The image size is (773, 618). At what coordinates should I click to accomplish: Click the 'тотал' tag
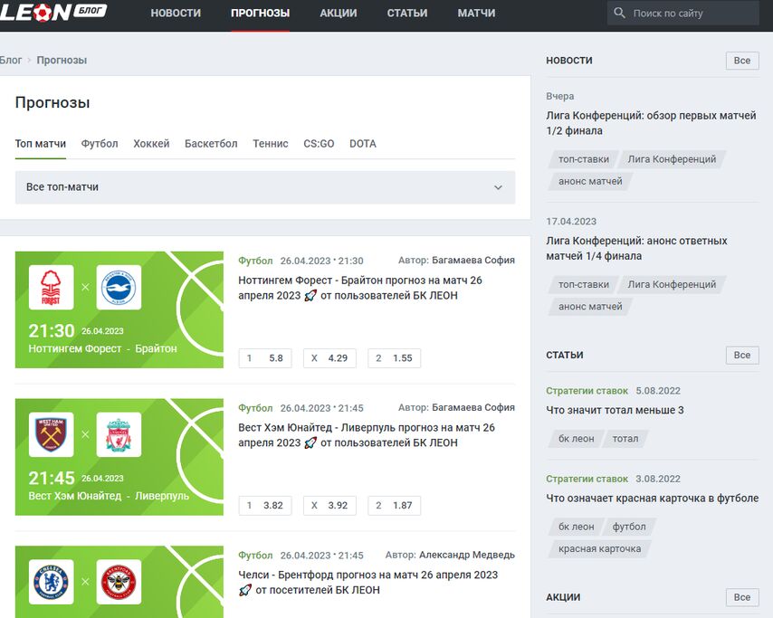pos(625,439)
